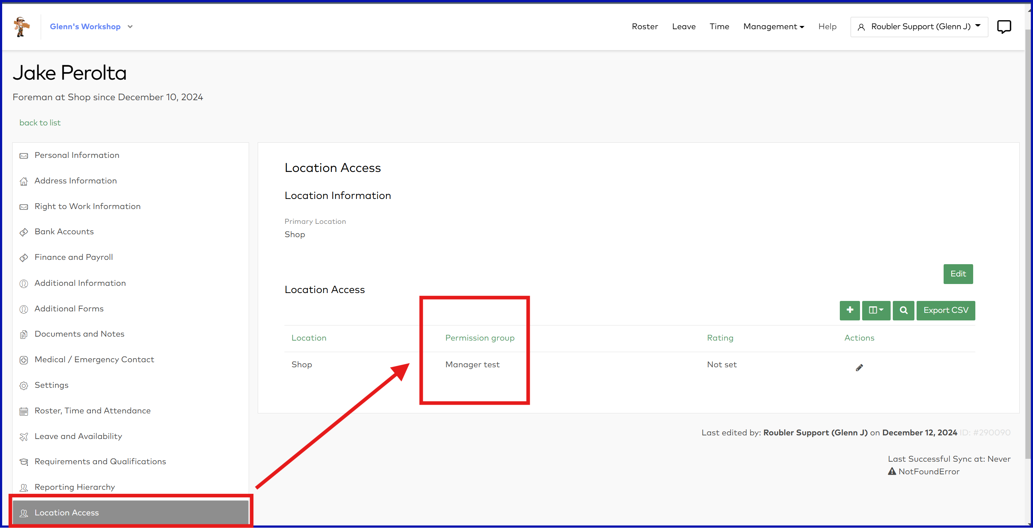
Task: Expand the Roubler Support user dropdown
Action: [919, 26]
